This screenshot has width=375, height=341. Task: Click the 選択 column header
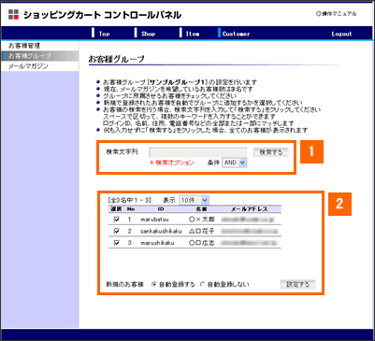(x=116, y=209)
